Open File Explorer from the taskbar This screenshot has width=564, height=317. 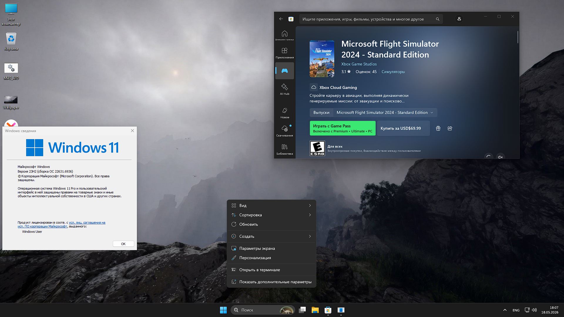315,310
